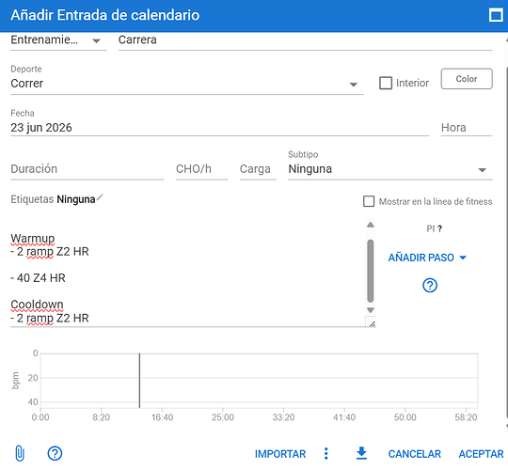Click the Duración input field
The image size is (508, 470).
87,169
